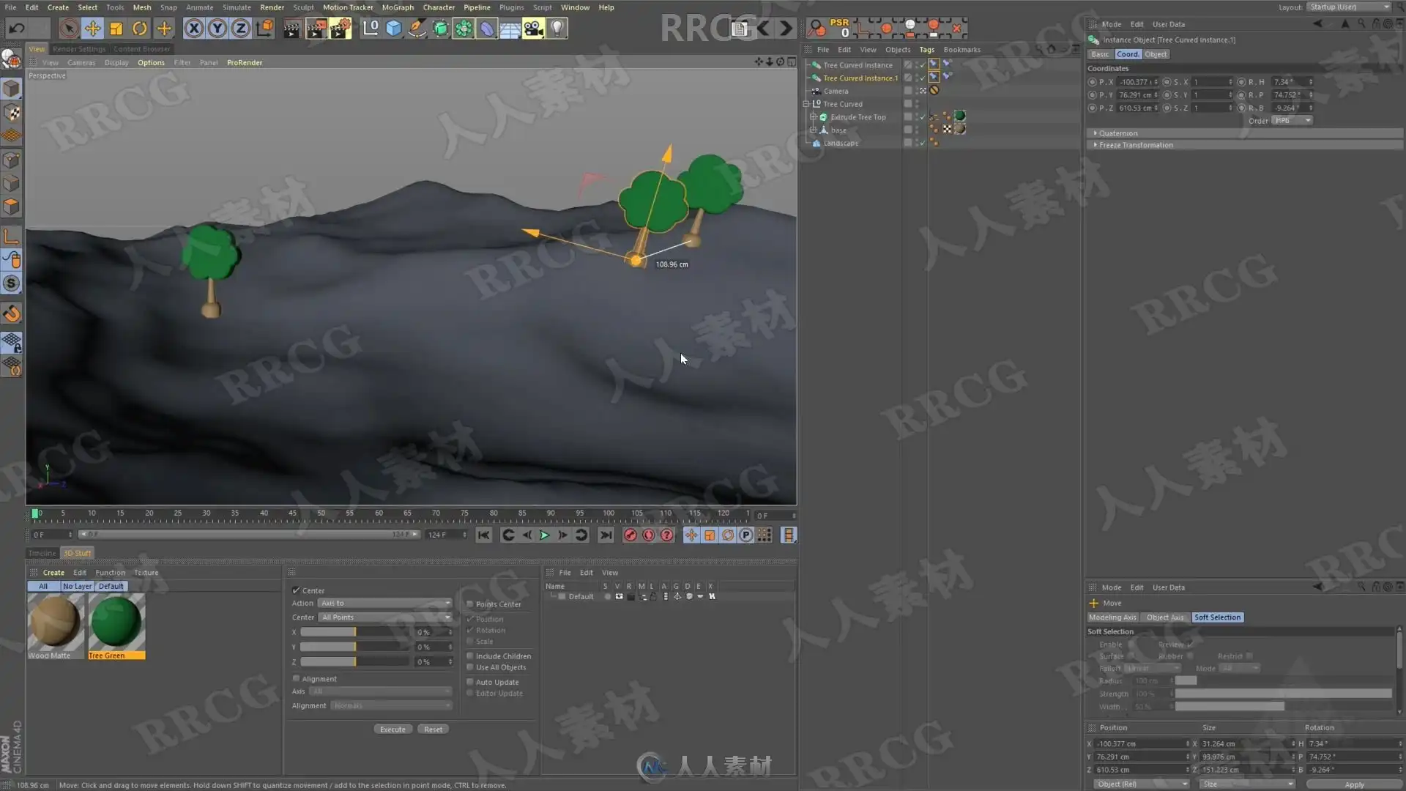Click the Light object icon
The height and width of the screenshot is (791, 1406).
click(557, 29)
